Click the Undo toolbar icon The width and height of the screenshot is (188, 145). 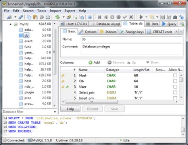click(x=42, y=17)
